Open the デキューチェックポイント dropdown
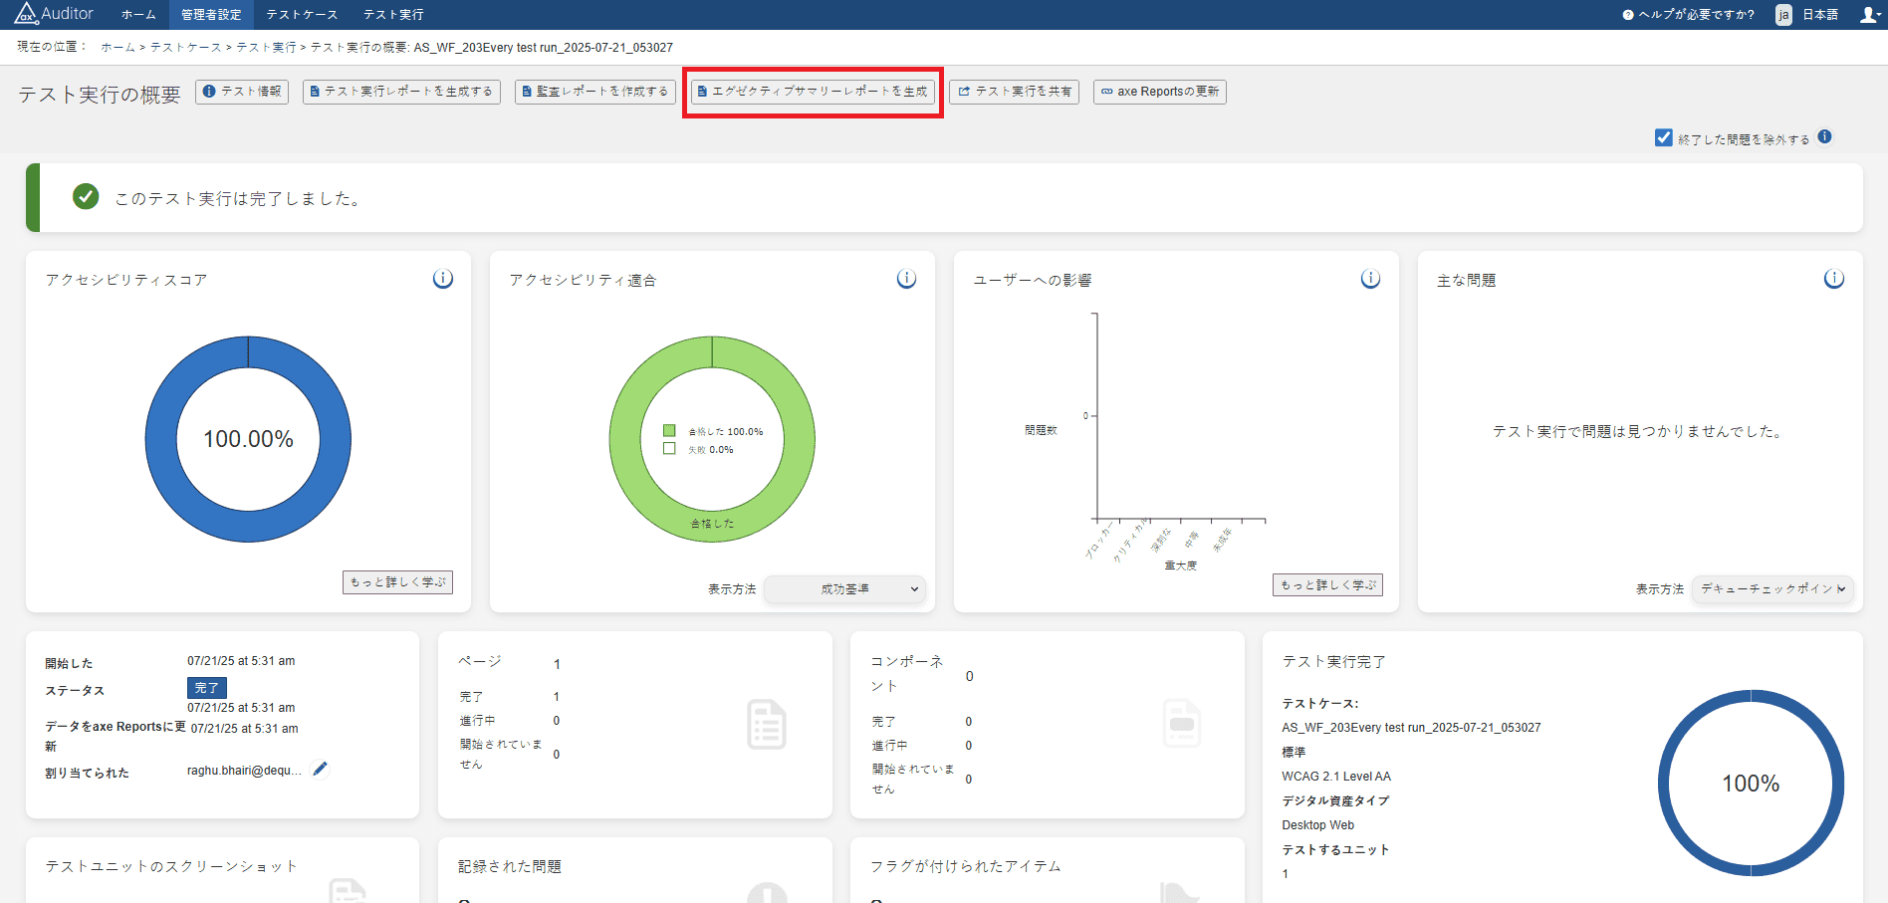Viewport: 1888px width, 903px height. point(1772,589)
